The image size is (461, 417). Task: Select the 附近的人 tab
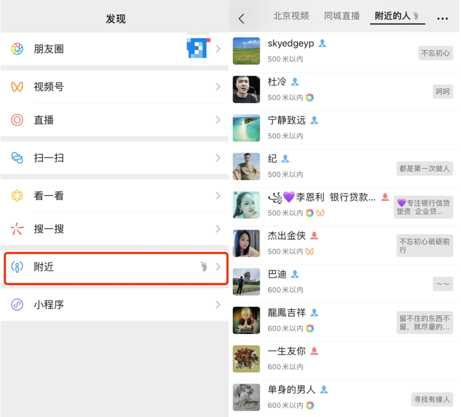pos(393,16)
